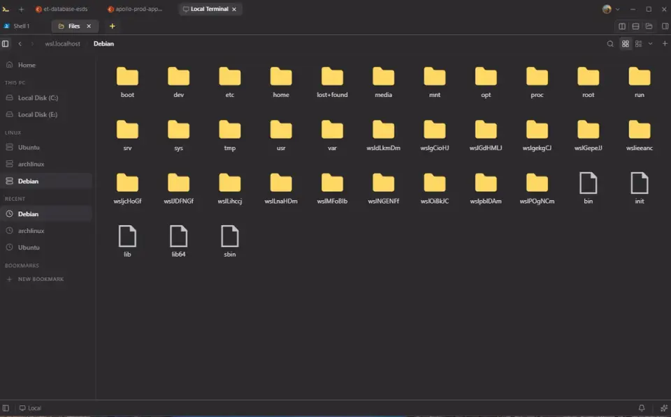Split pane vertically icon
The height and width of the screenshot is (417, 671).
click(x=622, y=26)
